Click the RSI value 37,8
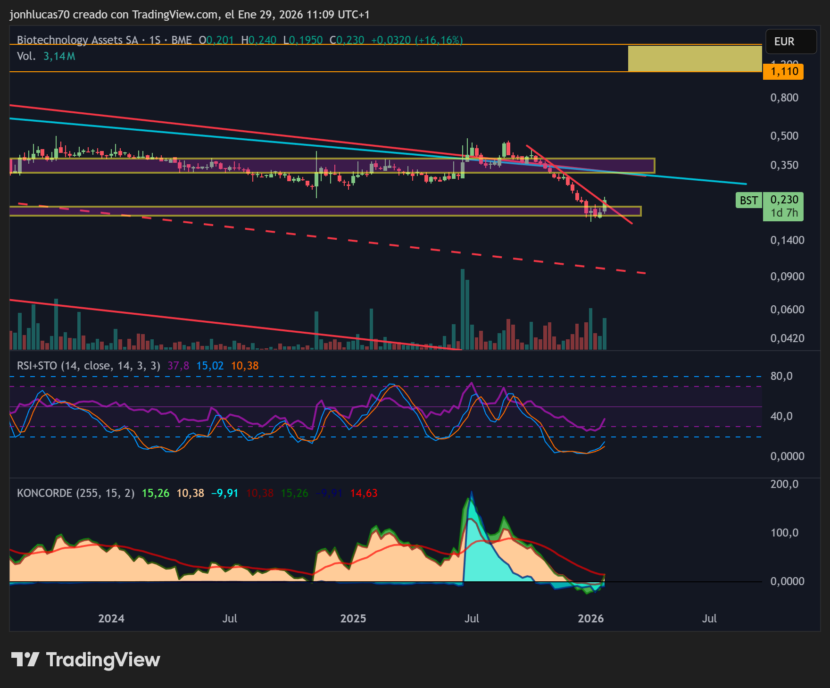Screen dimensions: 830x688 [178, 366]
